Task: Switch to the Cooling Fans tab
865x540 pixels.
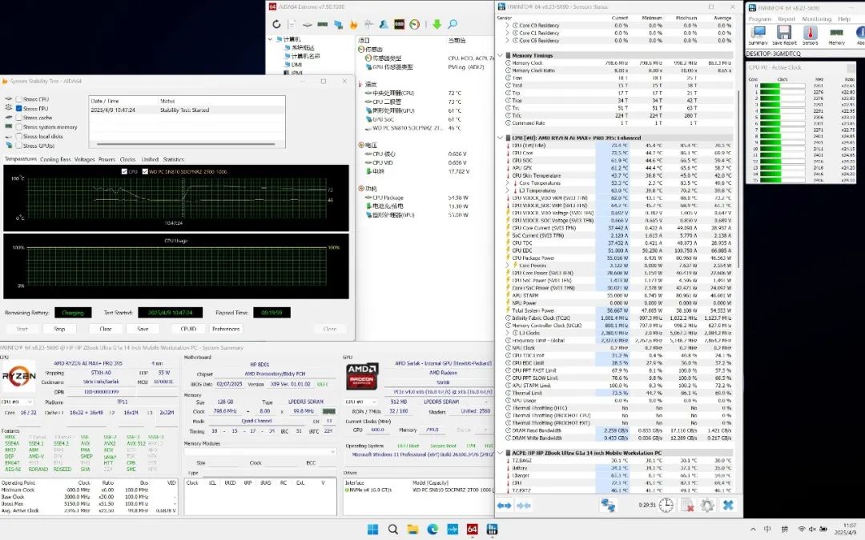Action: pyautogui.click(x=55, y=159)
